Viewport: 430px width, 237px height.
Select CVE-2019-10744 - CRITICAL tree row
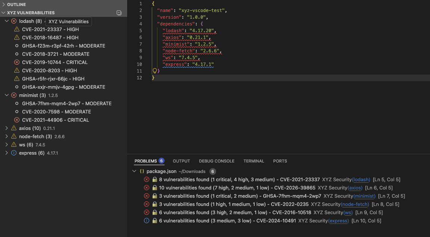(x=64, y=63)
